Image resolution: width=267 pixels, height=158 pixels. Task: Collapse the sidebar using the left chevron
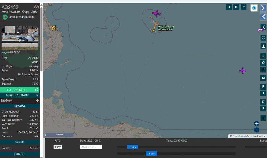click(x=263, y=17)
